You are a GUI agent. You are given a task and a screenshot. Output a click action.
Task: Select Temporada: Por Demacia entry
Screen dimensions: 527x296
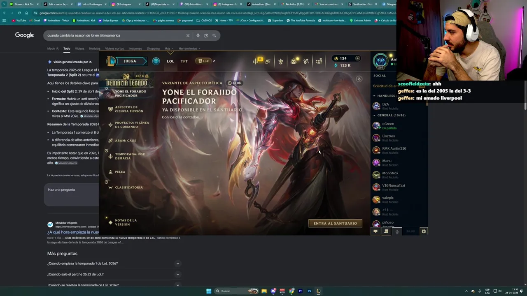click(x=127, y=156)
